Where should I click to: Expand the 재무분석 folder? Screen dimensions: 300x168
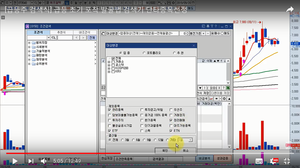[29, 59]
